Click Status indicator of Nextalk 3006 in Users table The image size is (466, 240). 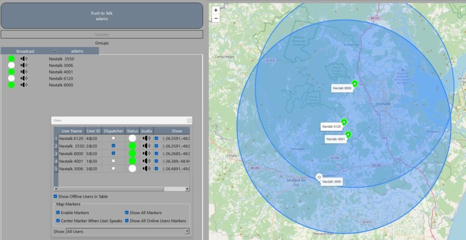click(132, 169)
